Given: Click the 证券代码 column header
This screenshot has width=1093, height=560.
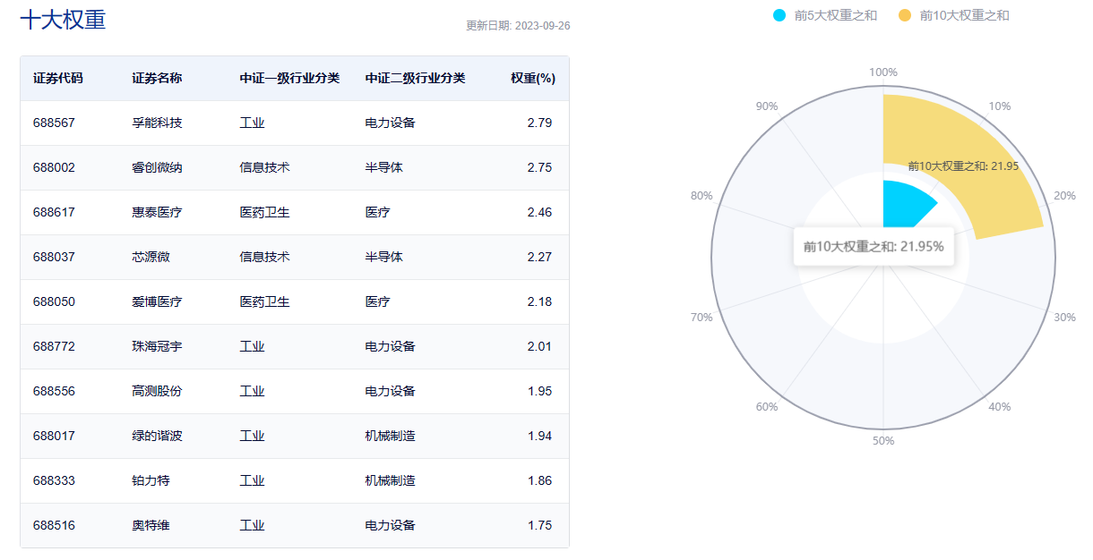Looking at the screenshot, I should [x=58, y=78].
